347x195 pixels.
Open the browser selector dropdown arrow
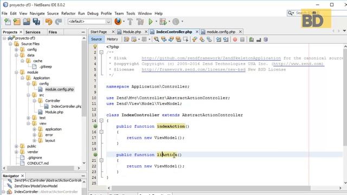click(124, 22)
